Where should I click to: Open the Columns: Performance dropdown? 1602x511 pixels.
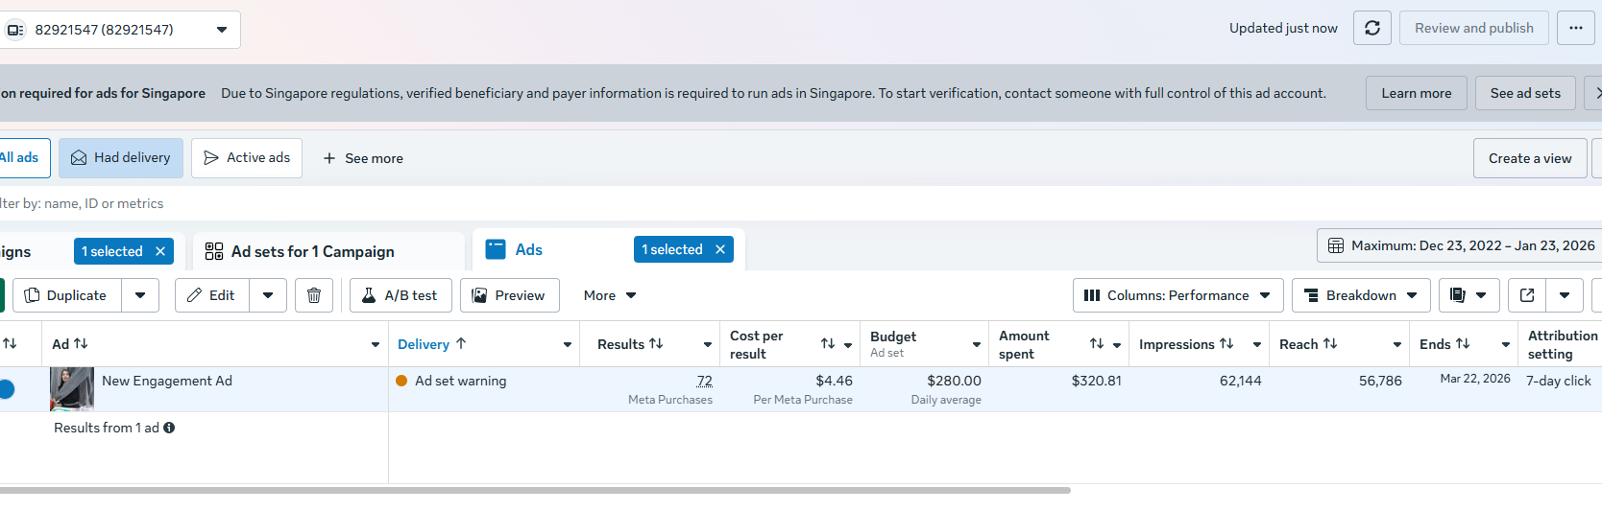(x=1177, y=295)
